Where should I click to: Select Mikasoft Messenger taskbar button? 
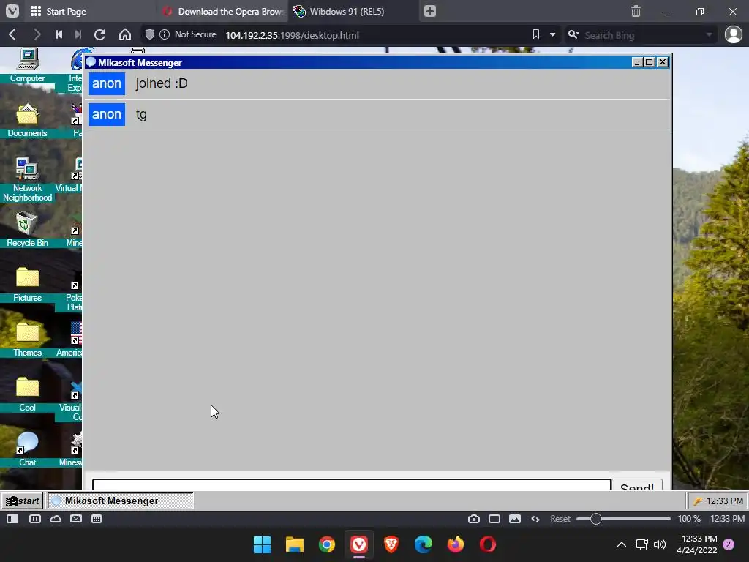coord(121,501)
